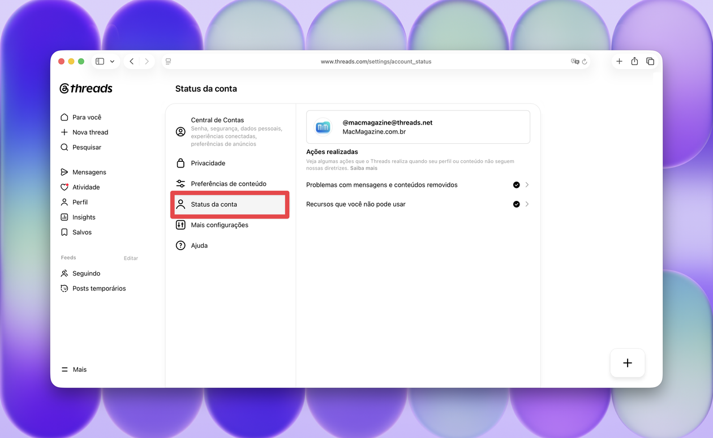Open Recursos que você não pode usar
Image resolution: width=713 pixels, height=438 pixels.
[x=418, y=204]
